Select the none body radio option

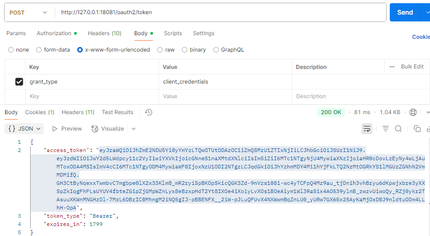(11, 50)
